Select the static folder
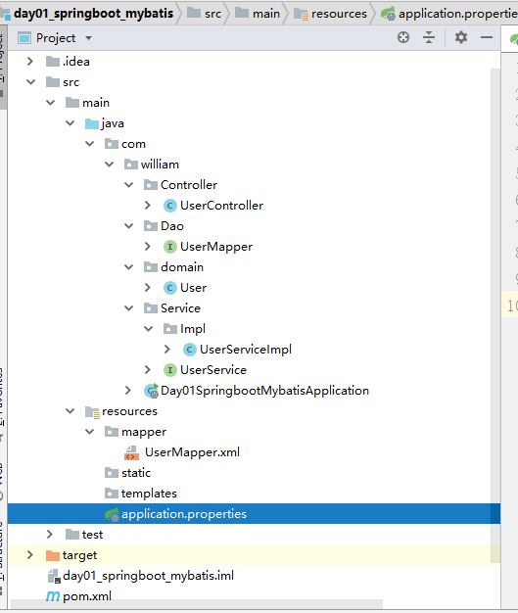Image resolution: width=518 pixels, height=613 pixels. [136, 473]
